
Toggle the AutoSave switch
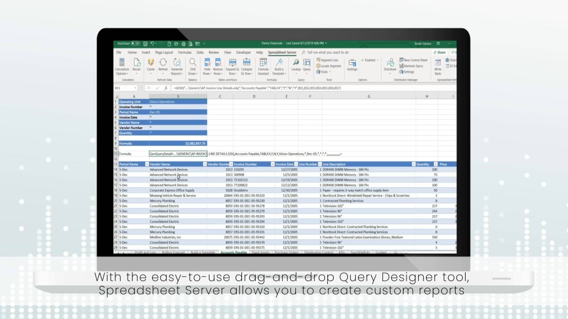tap(135, 43)
